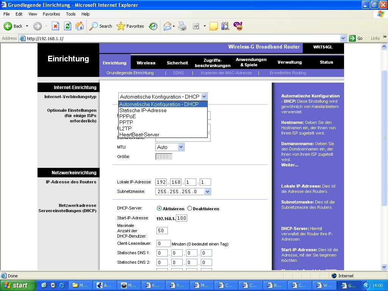
Task: Open the History clock icon
Action: click(153, 26)
